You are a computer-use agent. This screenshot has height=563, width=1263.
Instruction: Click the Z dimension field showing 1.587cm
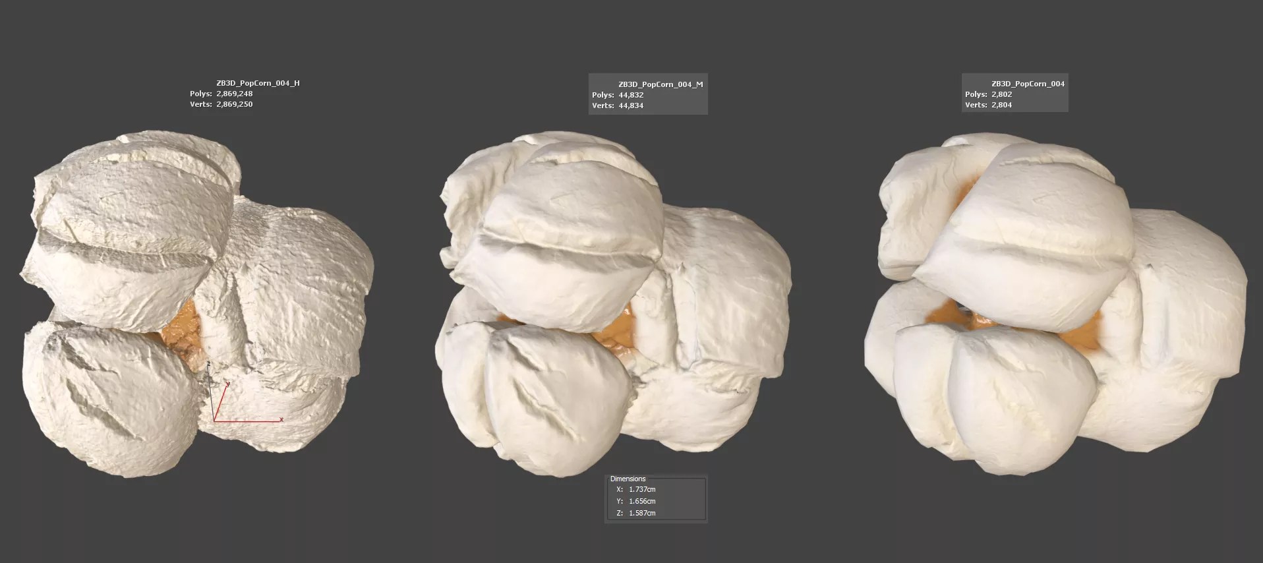coord(642,513)
